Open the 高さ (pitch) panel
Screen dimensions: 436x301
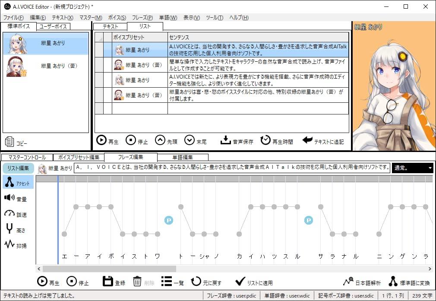click(17, 230)
